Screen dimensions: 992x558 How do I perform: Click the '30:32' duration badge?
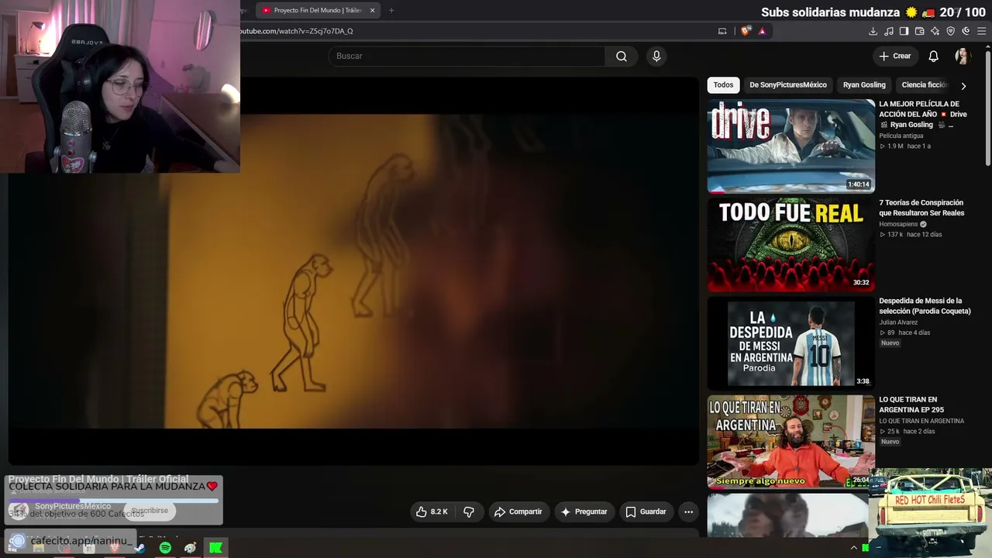click(861, 283)
